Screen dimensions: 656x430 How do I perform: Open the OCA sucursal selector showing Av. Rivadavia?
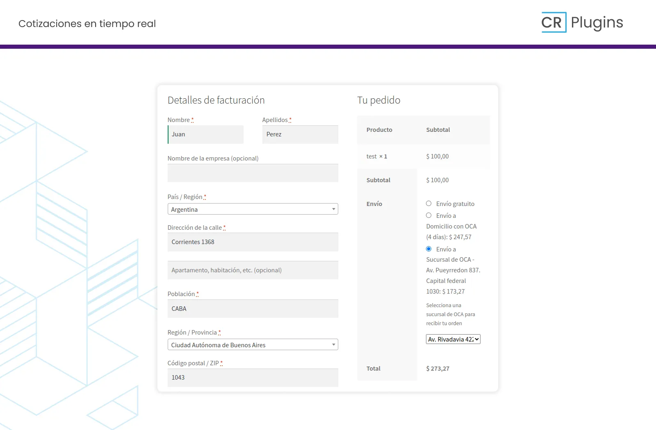[x=453, y=339]
